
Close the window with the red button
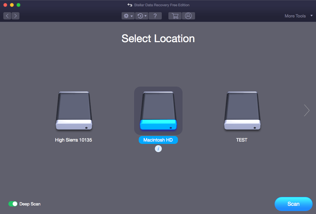(6, 5)
